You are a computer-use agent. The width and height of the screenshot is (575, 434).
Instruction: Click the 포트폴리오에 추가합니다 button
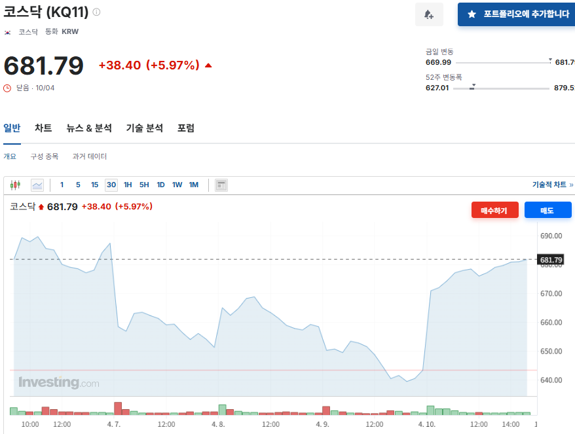click(x=517, y=14)
